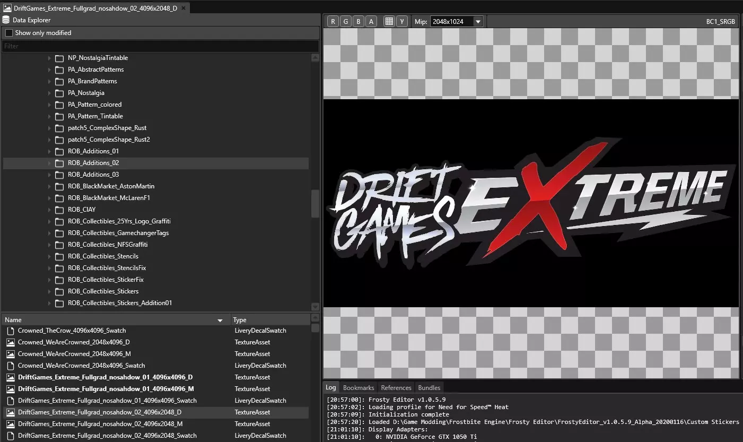
Task: Switch to the Log tab
Action: coord(331,387)
